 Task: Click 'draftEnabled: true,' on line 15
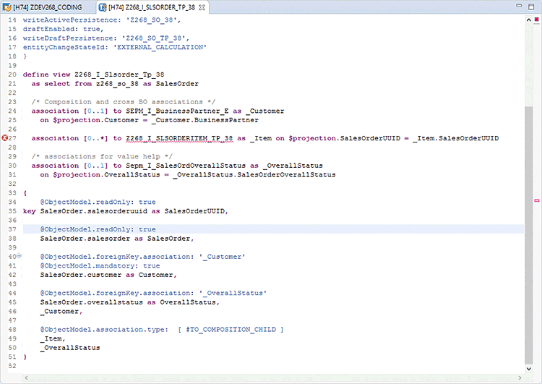(x=64, y=29)
